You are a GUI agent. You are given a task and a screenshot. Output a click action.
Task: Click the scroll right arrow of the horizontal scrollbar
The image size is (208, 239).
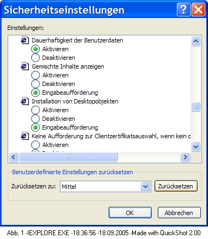click(x=185, y=157)
